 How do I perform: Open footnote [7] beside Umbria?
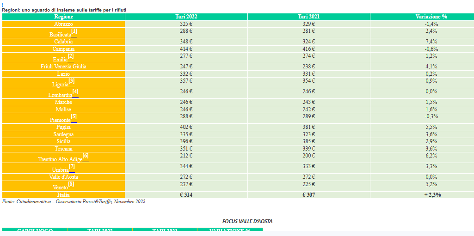[72, 167]
